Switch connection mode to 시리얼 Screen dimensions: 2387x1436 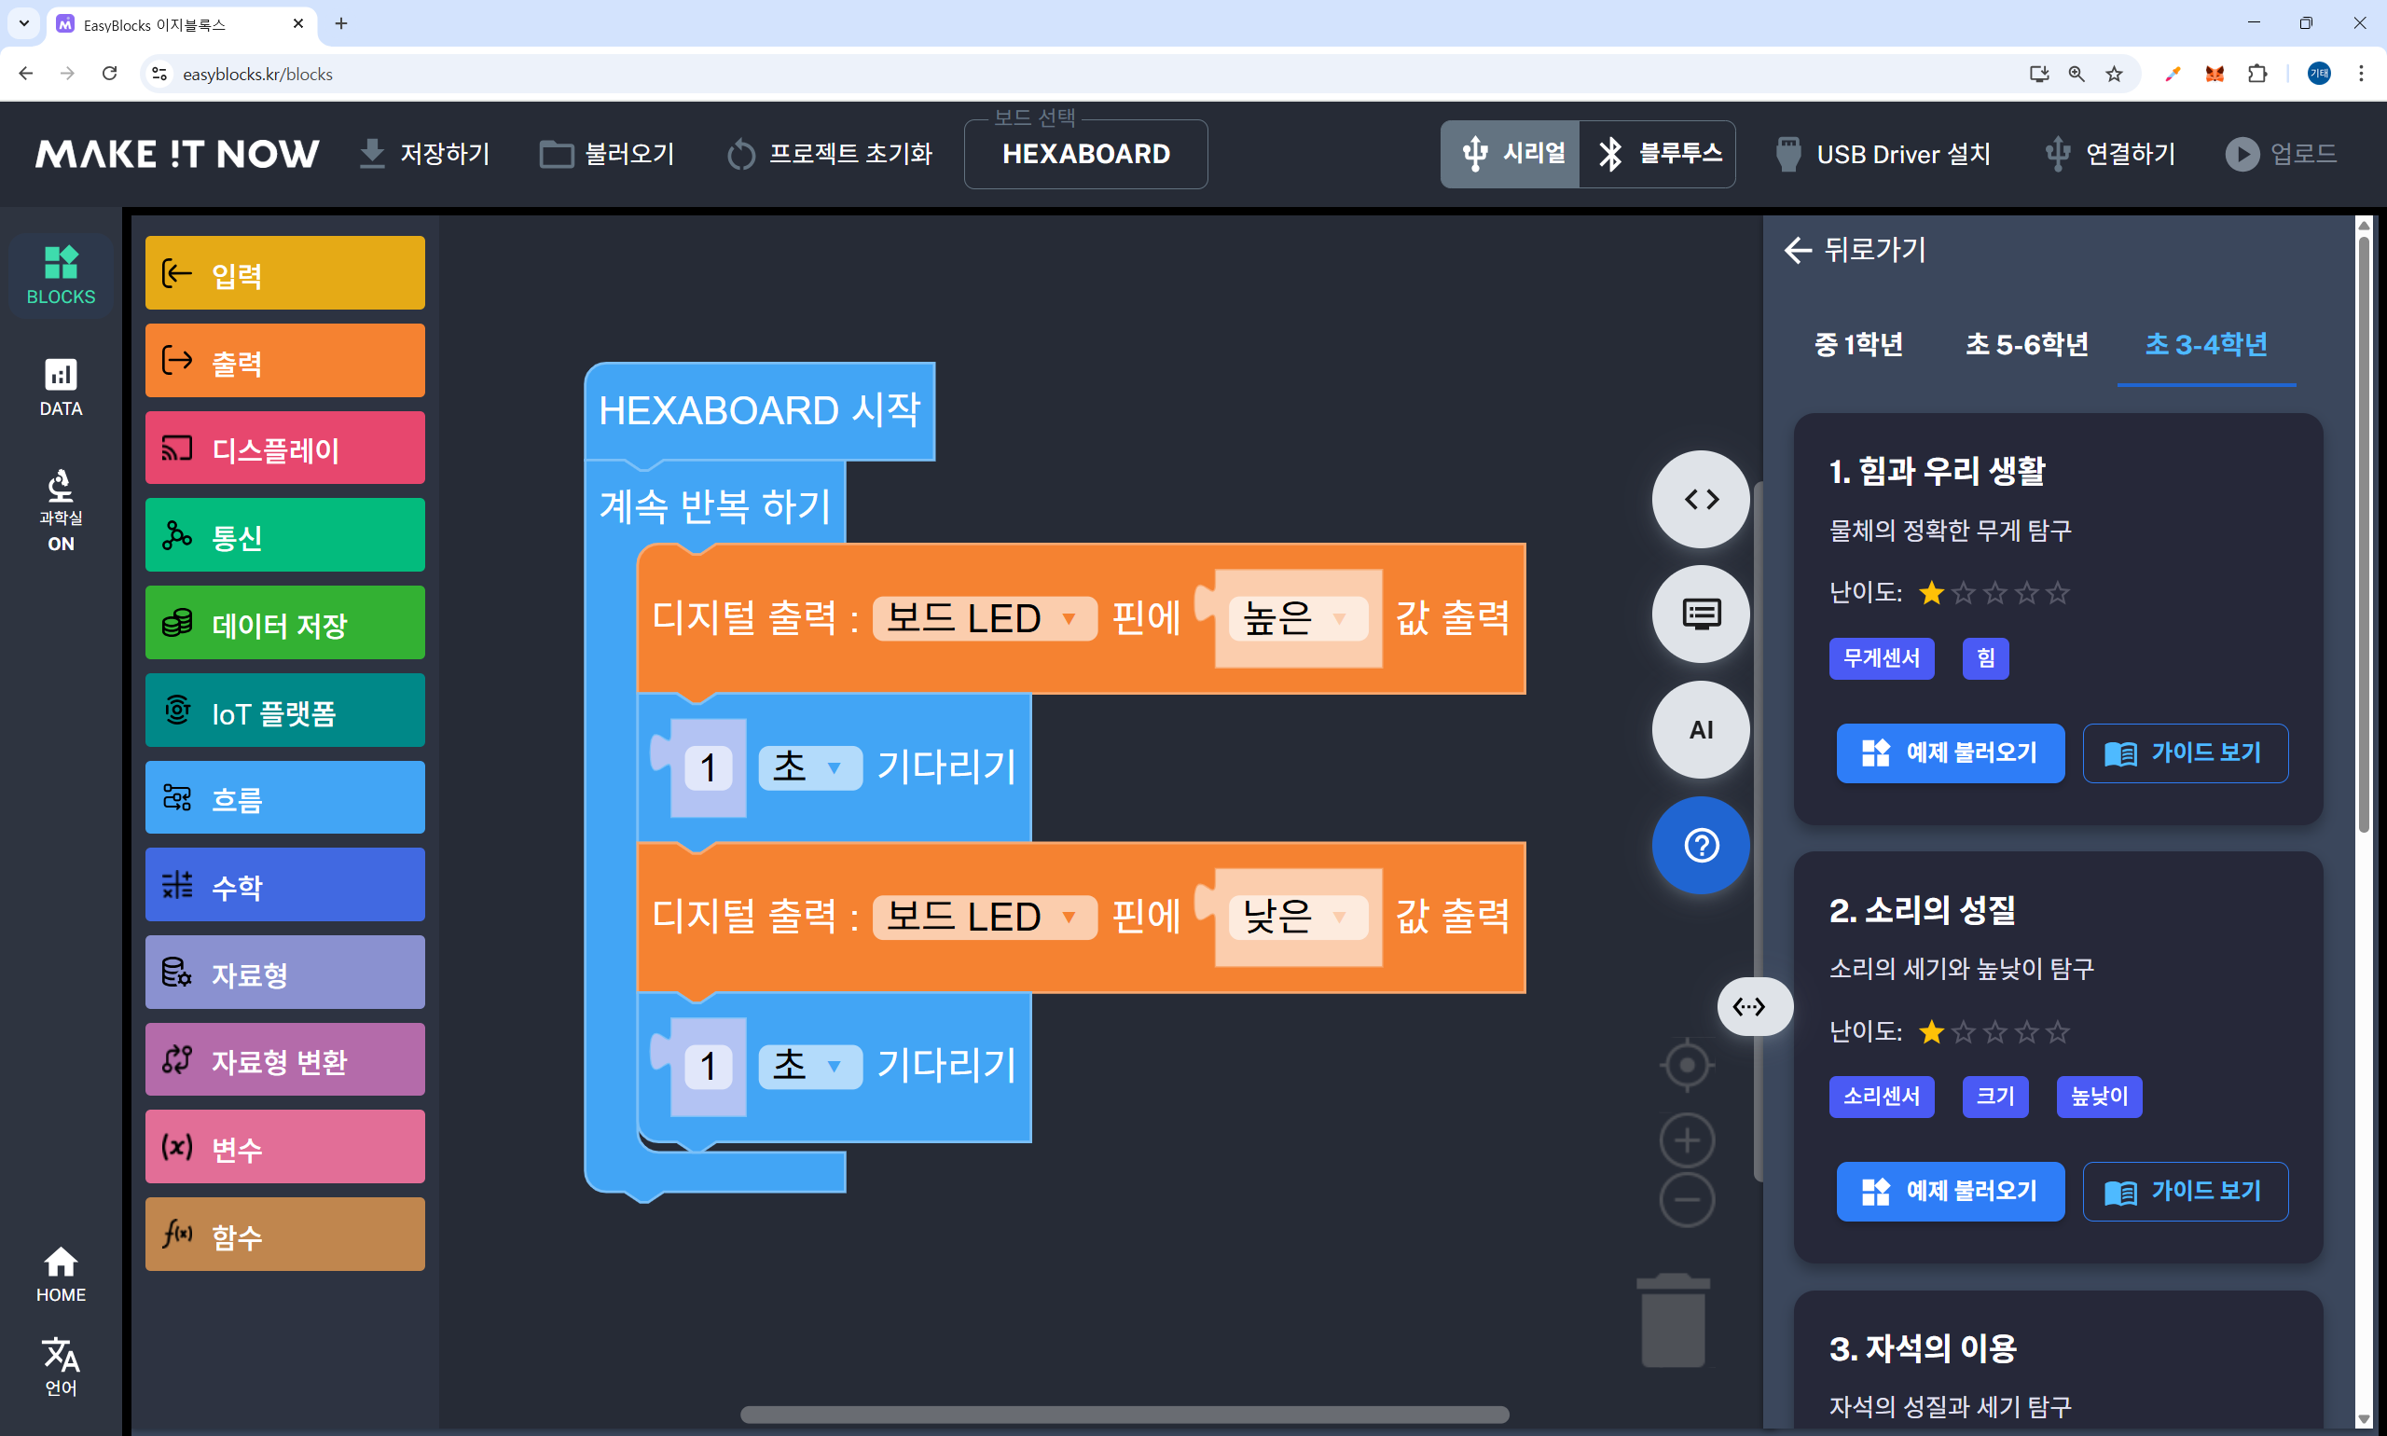tap(1511, 154)
